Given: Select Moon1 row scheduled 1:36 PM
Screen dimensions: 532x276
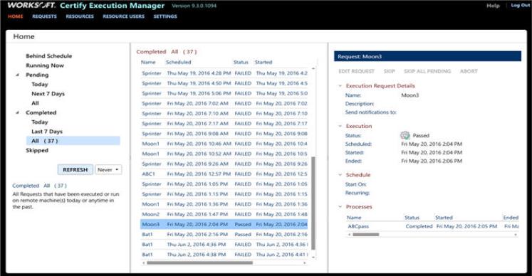Looking at the screenshot, I should pos(224,204).
